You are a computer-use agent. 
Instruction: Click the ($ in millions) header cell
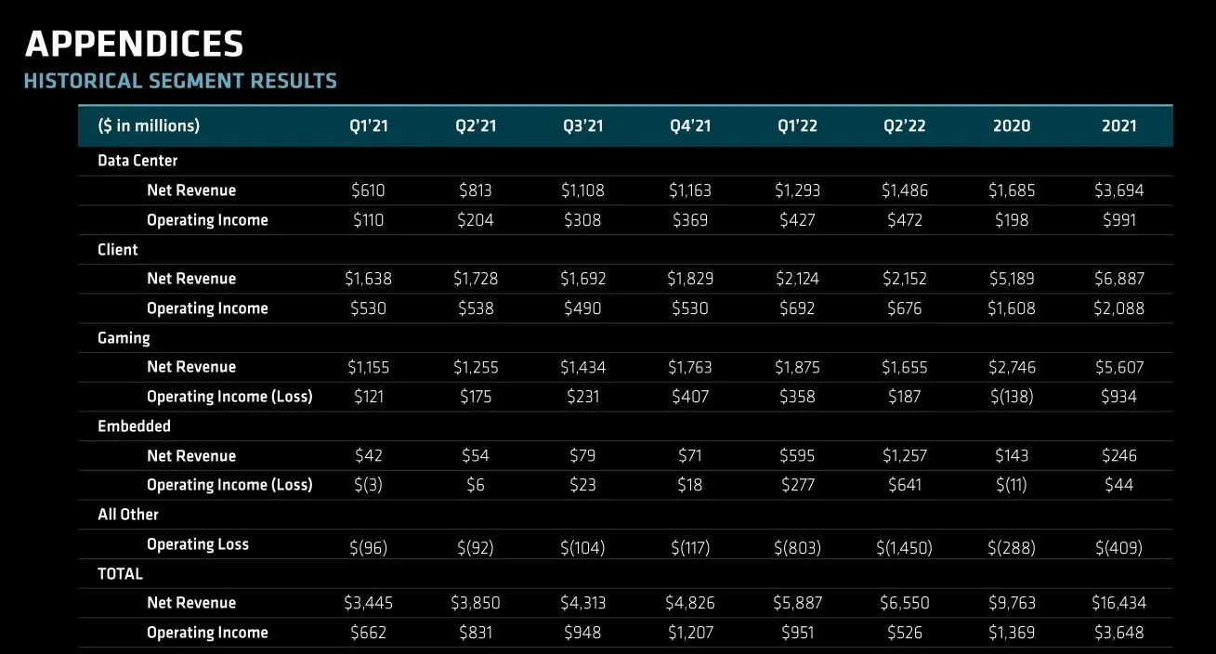pyautogui.click(x=149, y=126)
